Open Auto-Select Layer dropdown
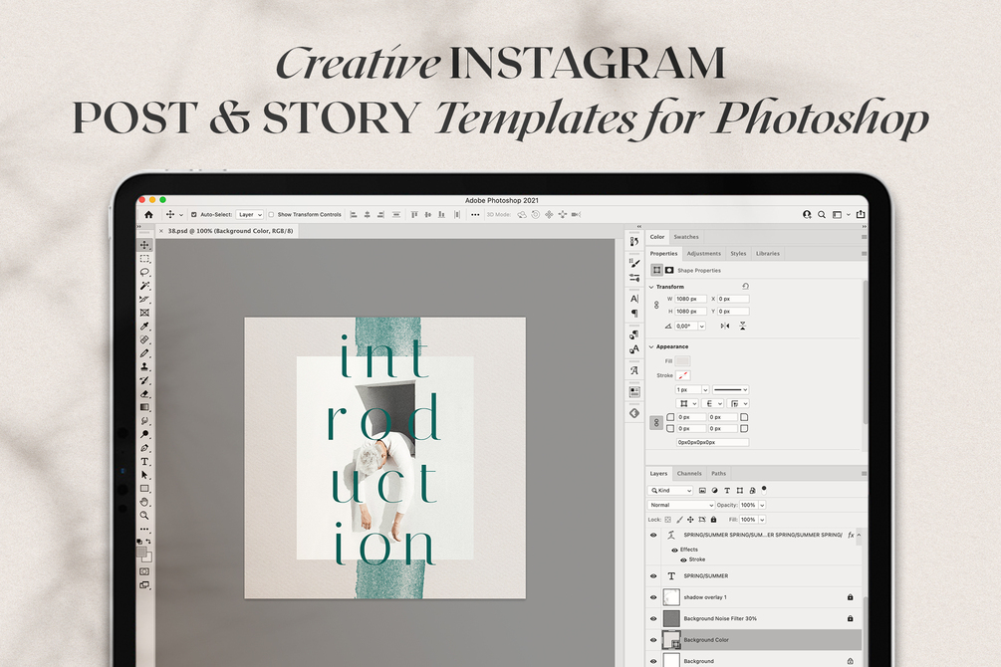The height and width of the screenshot is (667, 1001). (x=250, y=214)
